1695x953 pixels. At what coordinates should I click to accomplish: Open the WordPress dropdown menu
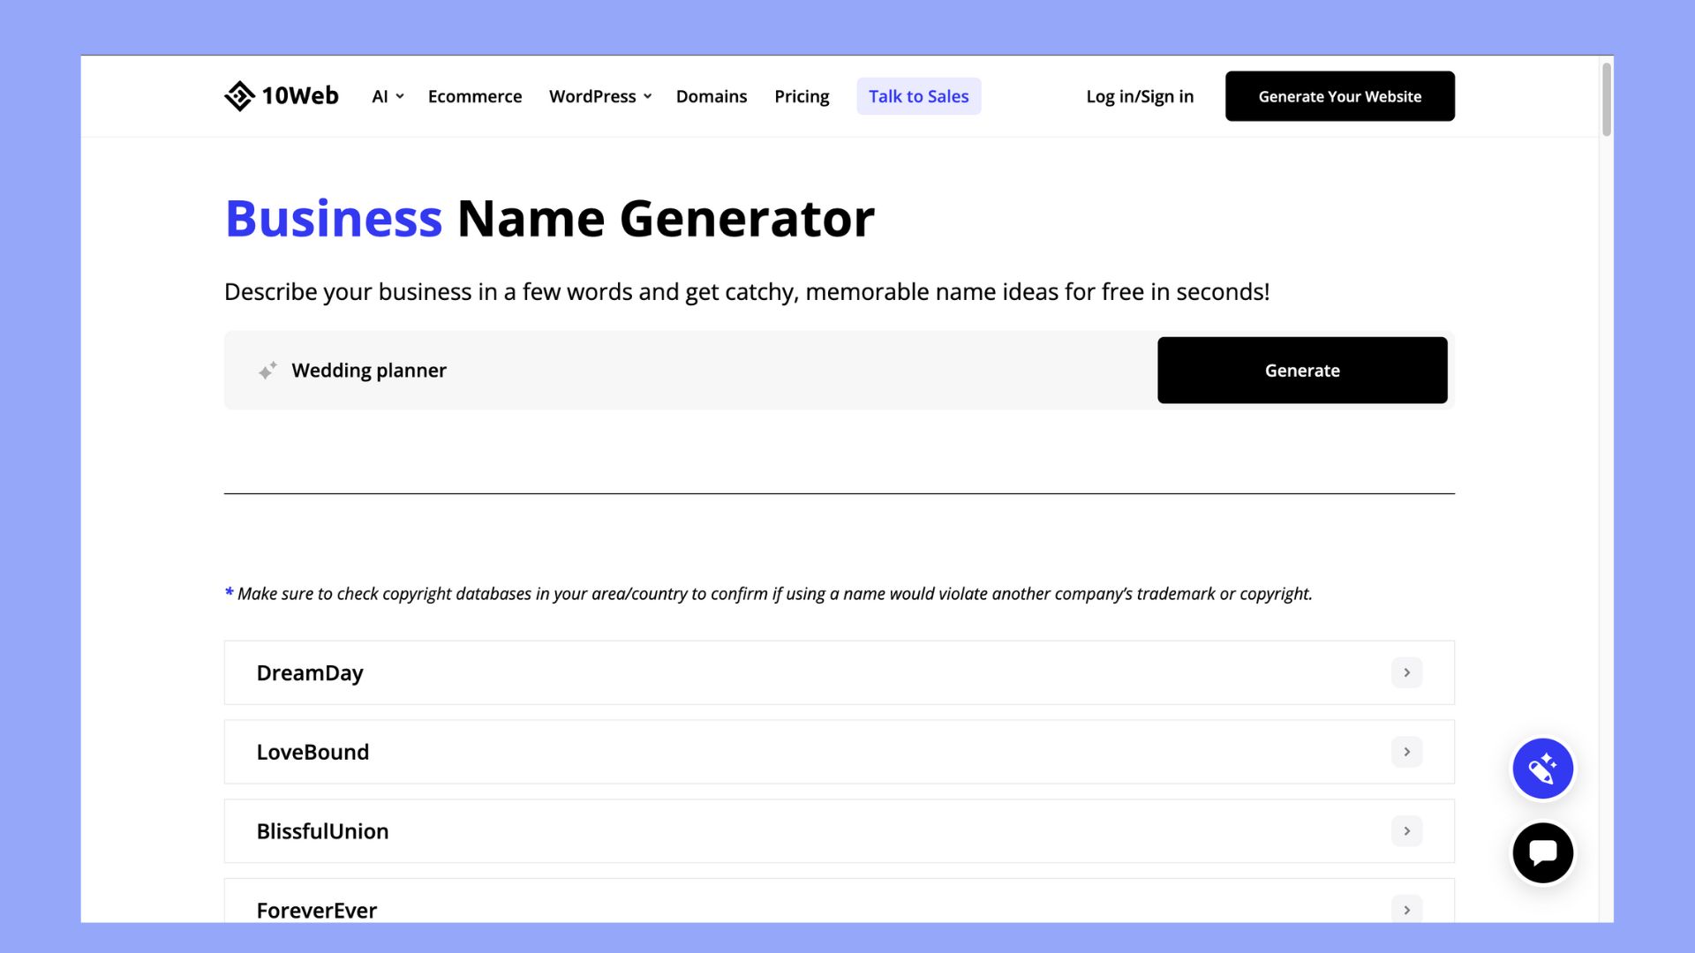599,95
